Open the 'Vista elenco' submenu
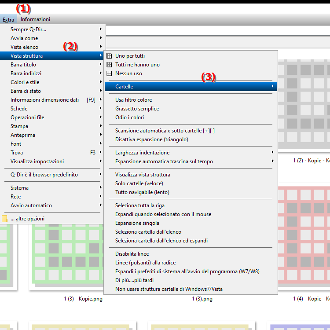The height and width of the screenshot is (330, 330). 51,47
